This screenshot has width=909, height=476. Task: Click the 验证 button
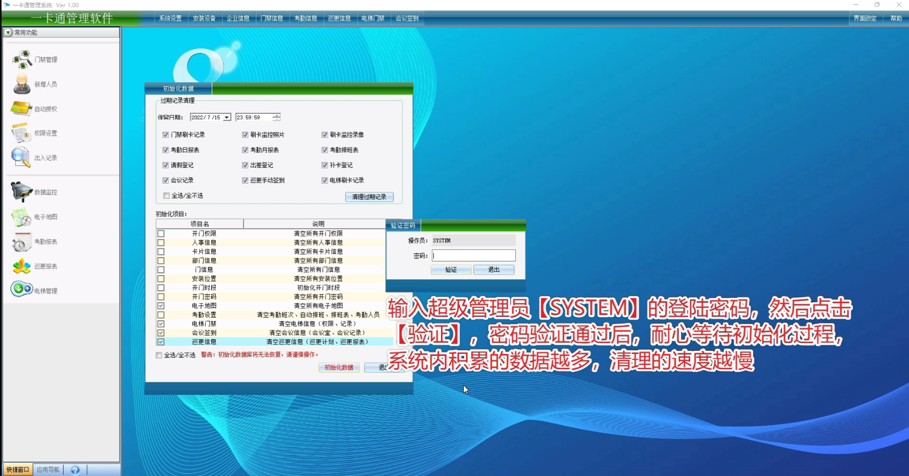coord(451,270)
